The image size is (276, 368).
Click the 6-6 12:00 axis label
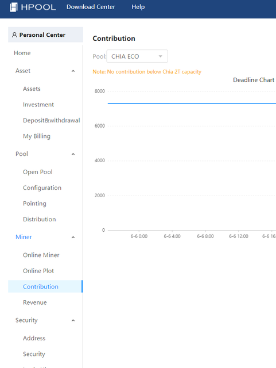[x=239, y=236]
